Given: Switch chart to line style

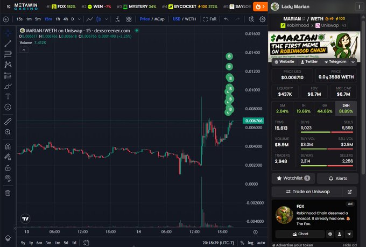Looking at the screenshot, I should (90, 19).
